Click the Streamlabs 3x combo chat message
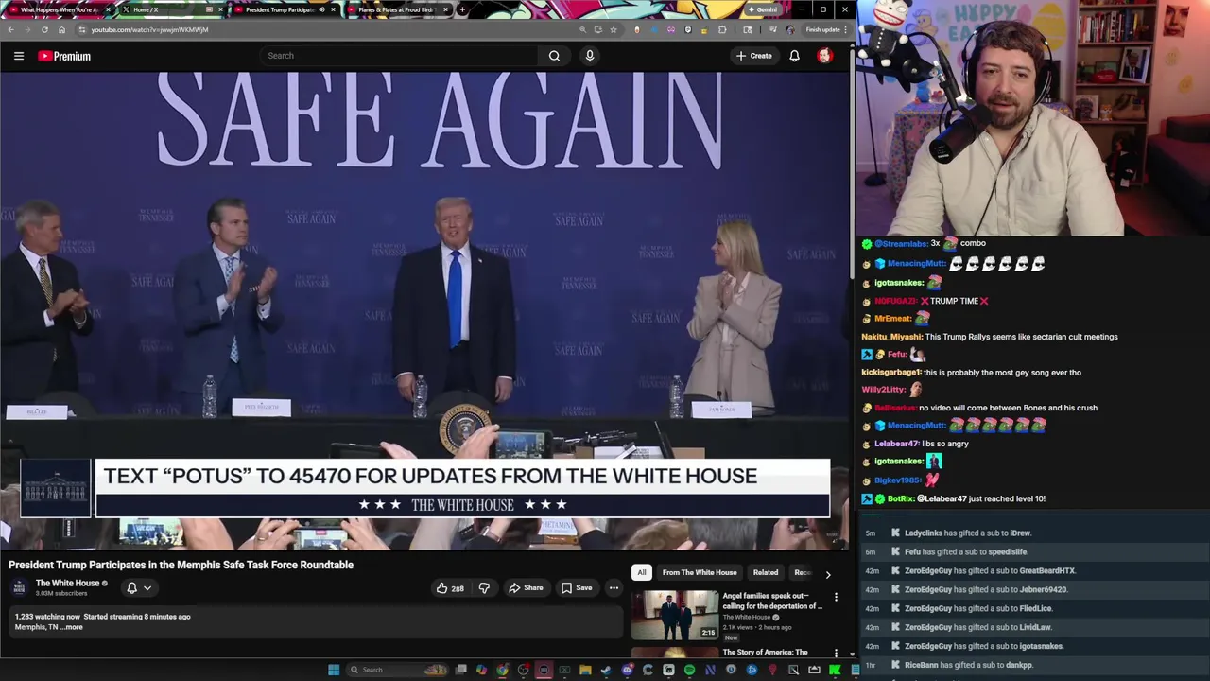The width and height of the screenshot is (1210, 681). point(924,243)
